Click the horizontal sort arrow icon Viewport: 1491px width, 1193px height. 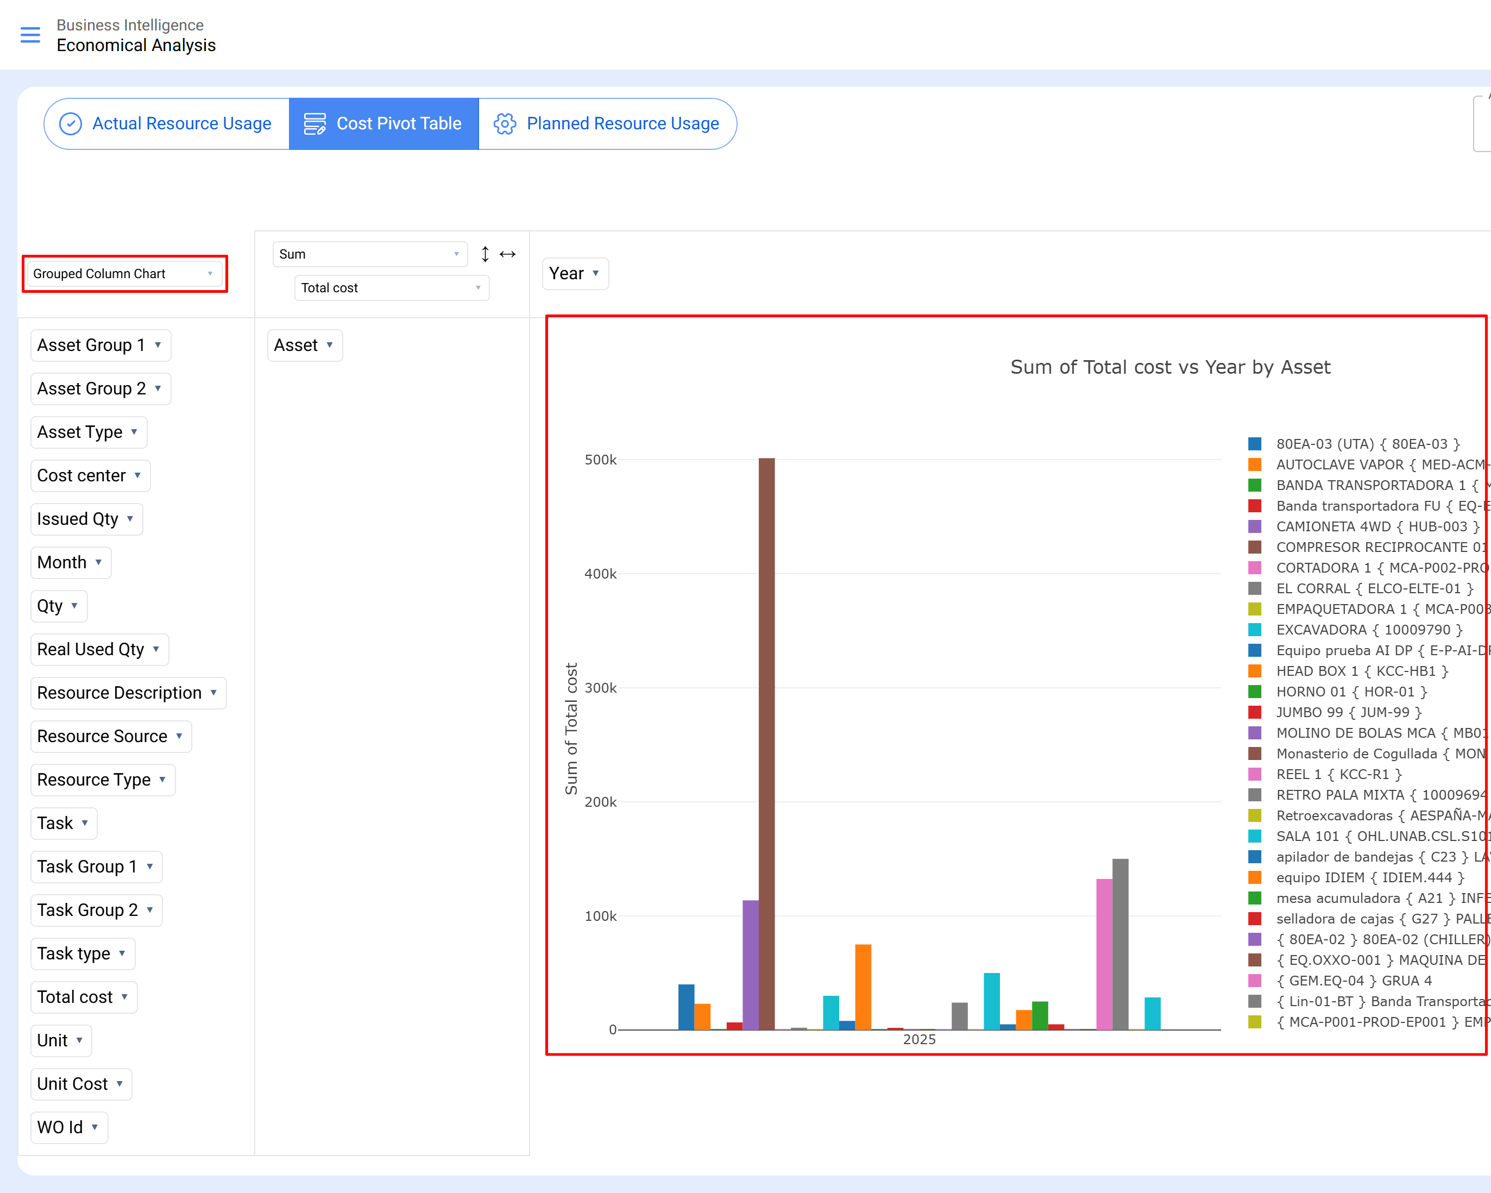tap(508, 254)
